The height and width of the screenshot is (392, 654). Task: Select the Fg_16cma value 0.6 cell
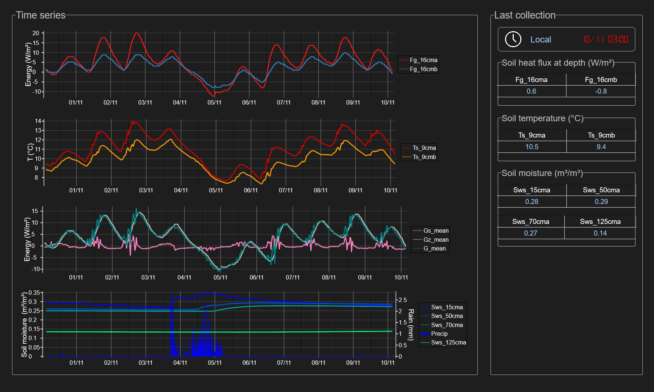coord(531,91)
